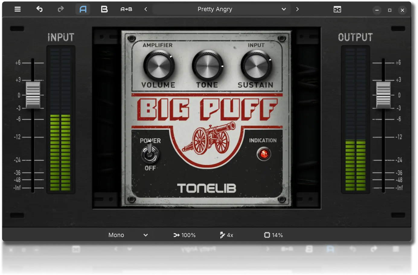Minimize the plugin window
Image resolution: width=418 pixels, height=275 pixels.
point(377,10)
